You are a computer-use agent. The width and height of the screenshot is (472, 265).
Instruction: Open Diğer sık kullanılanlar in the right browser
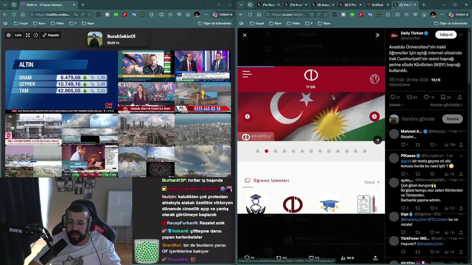(x=450, y=23)
